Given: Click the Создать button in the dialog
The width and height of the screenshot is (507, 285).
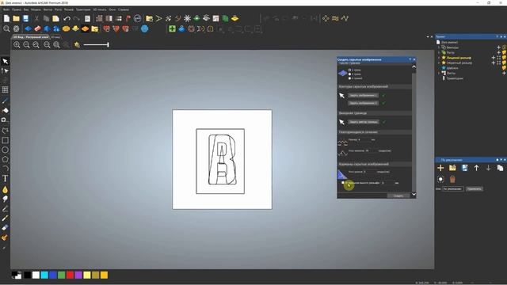Looking at the screenshot, I should 398,196.
